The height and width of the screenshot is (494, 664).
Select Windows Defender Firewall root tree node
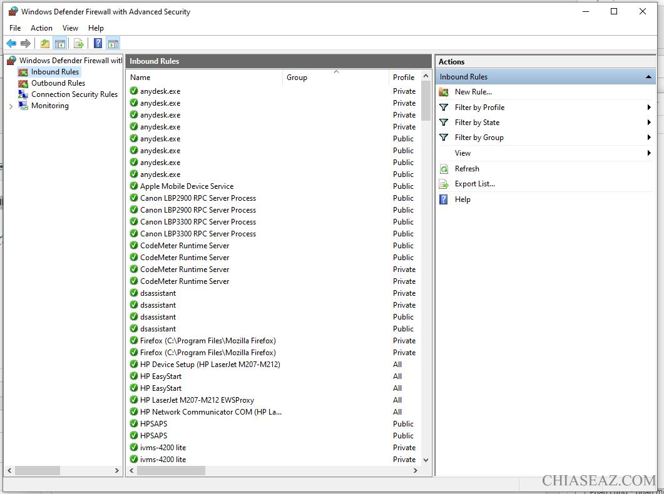[71, 61]
